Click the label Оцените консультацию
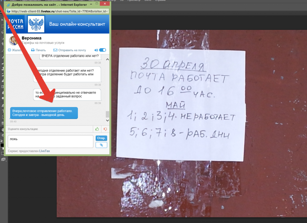307x223 pixels. click(23, 129)
